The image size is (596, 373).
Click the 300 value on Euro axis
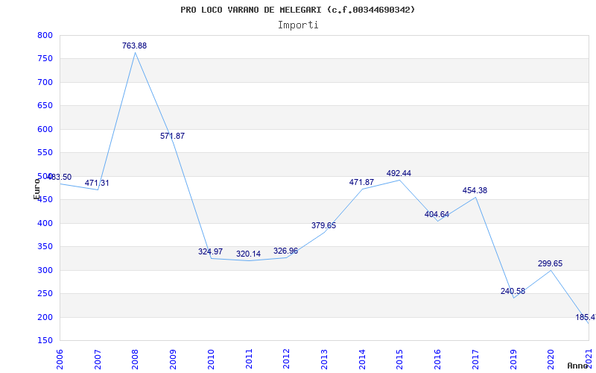point(45,270)
